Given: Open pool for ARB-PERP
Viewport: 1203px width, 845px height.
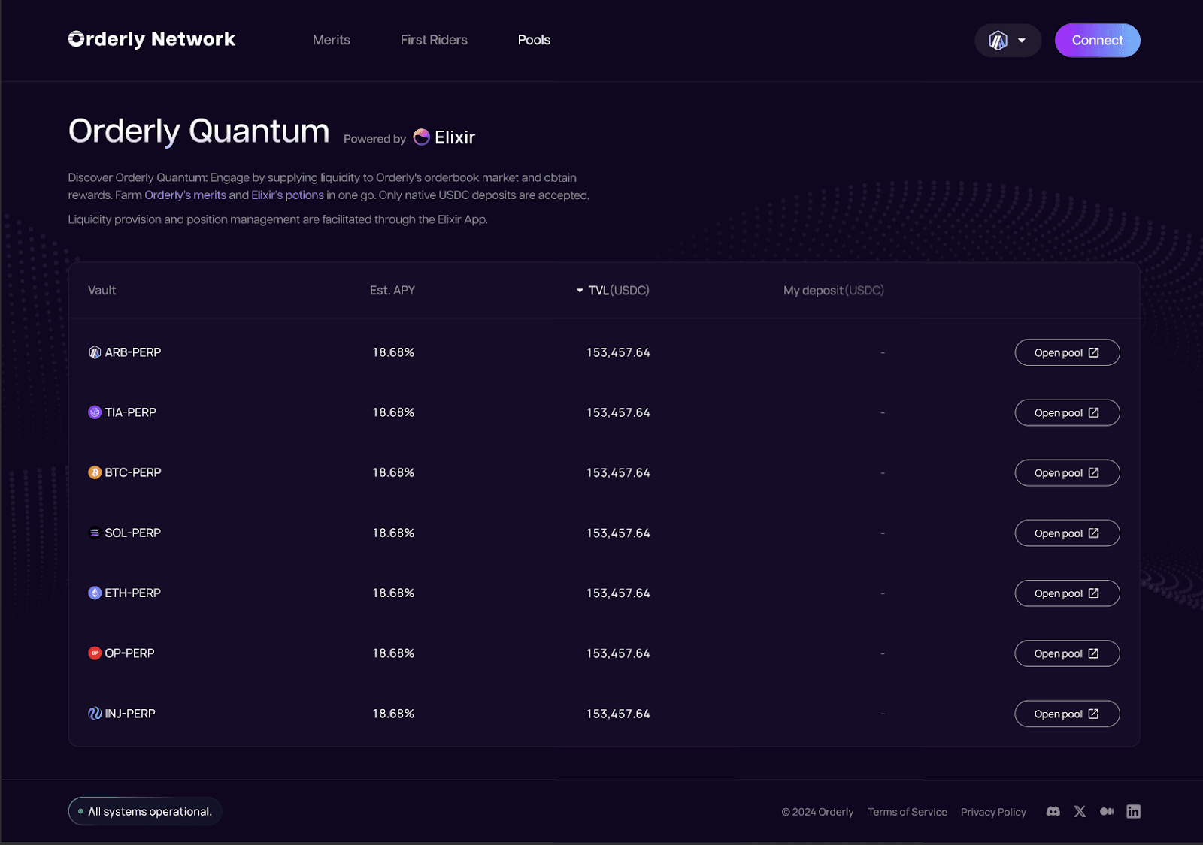Looking at the screenshot, I should point(1067,352).
